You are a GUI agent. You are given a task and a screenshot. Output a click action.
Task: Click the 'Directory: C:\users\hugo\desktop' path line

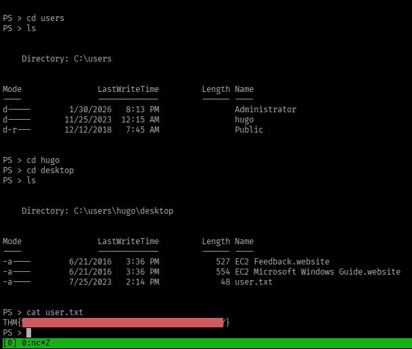coord(97,211)
